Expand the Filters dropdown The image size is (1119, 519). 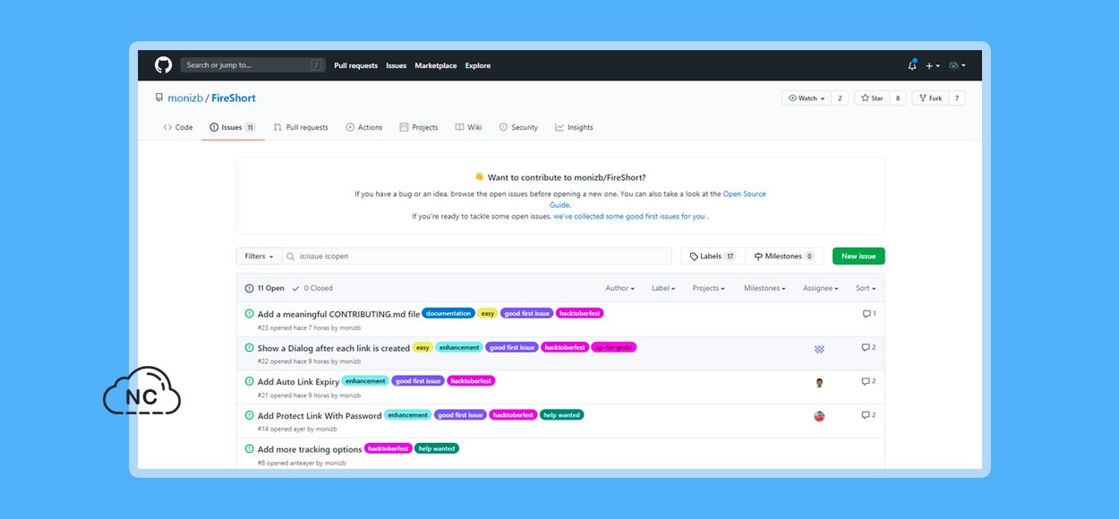point(259,256)
